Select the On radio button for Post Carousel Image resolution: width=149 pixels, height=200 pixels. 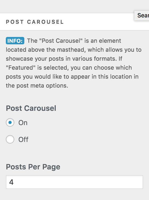10,122
